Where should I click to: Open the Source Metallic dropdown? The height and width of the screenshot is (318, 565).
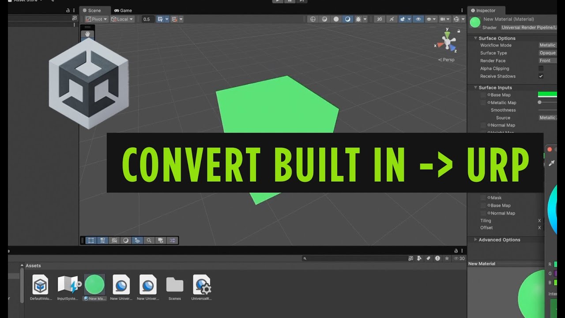pos(547,117)
